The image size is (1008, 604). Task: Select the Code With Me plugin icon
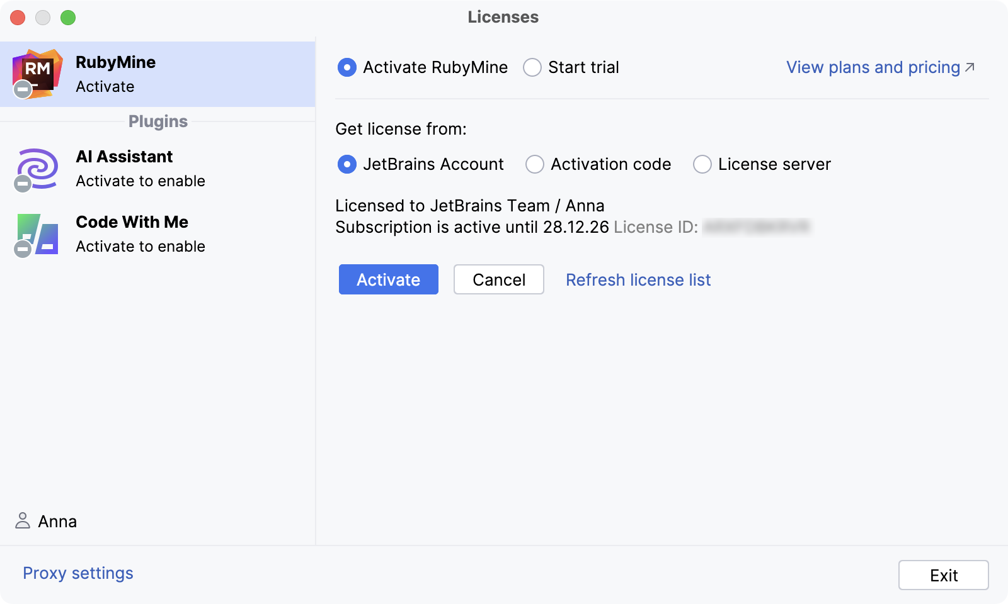click(x=37, y=233)
